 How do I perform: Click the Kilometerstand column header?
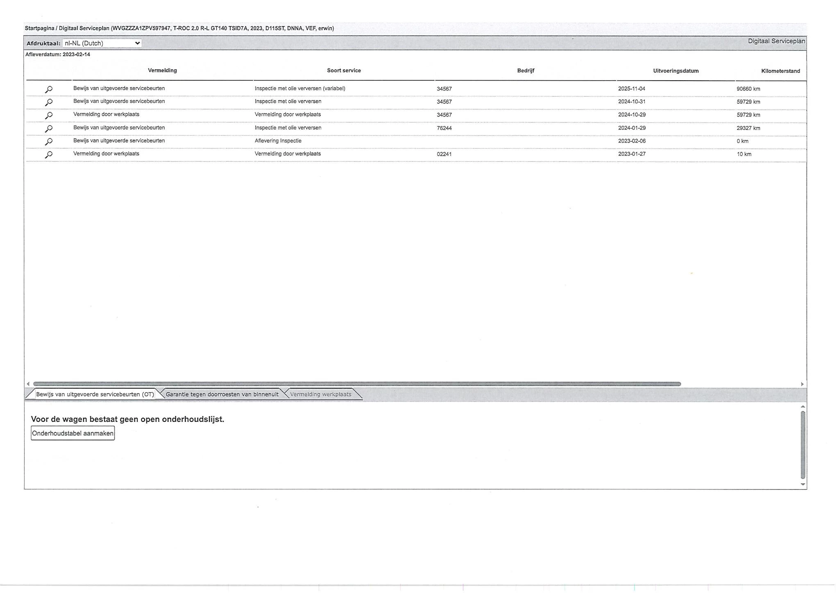780,71
